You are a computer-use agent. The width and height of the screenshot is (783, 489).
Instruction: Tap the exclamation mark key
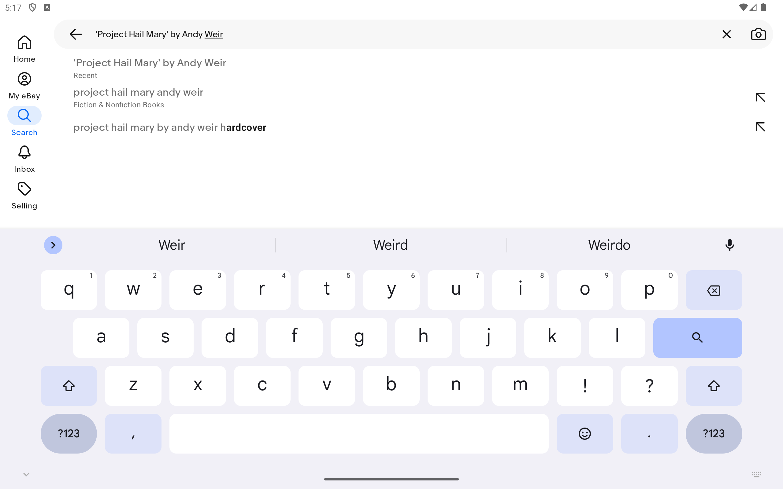[585, 385]
